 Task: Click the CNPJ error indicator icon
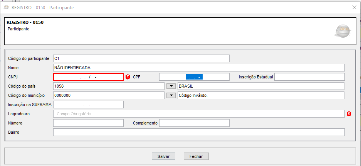128,77
